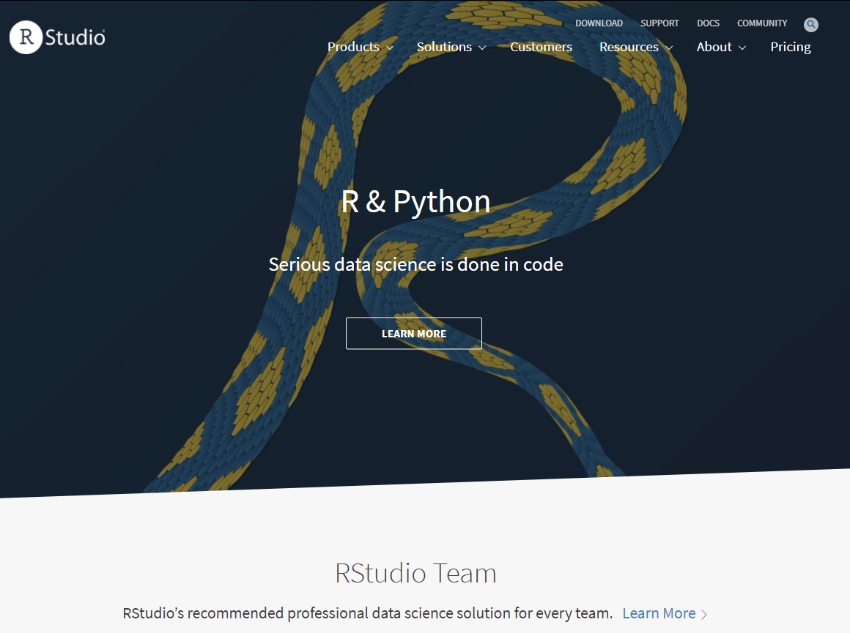
Task: Click the Learn More chevron arrow
Action: (703, 613)
